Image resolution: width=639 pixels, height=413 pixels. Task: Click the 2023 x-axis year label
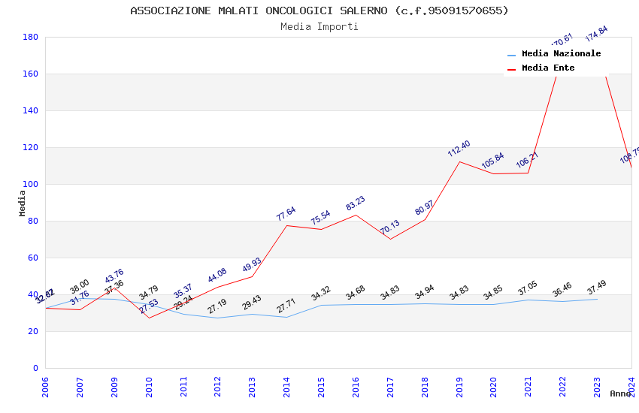coord(597,387)
